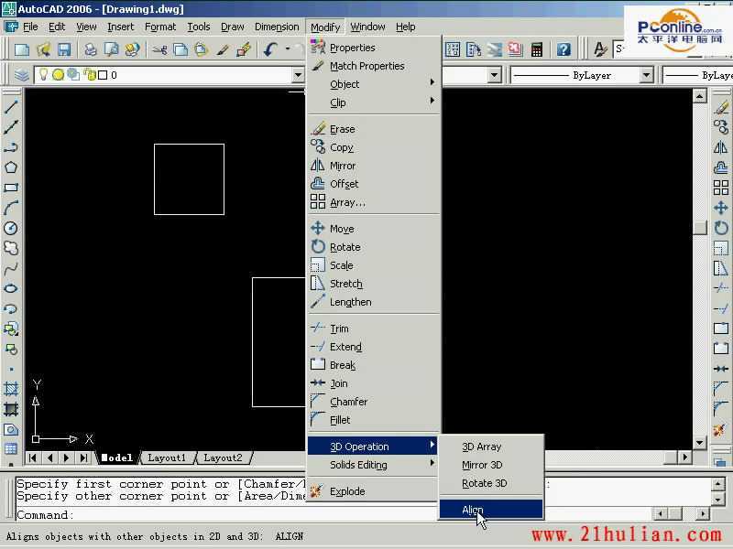733x549 pixels.
Task: Toggle layer 0 lock icon
Action: (x=89, y=75)
